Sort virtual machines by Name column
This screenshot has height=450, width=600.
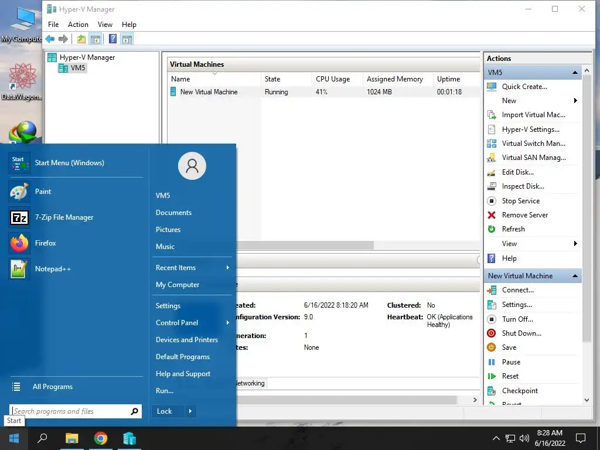click(215, 79)
